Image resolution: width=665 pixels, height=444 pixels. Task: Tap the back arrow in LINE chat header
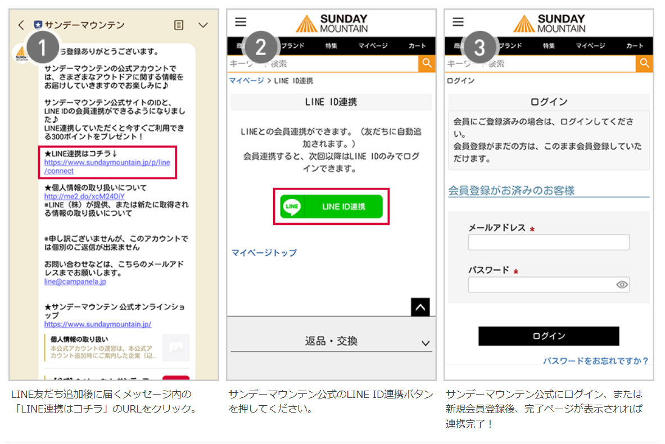21,25
